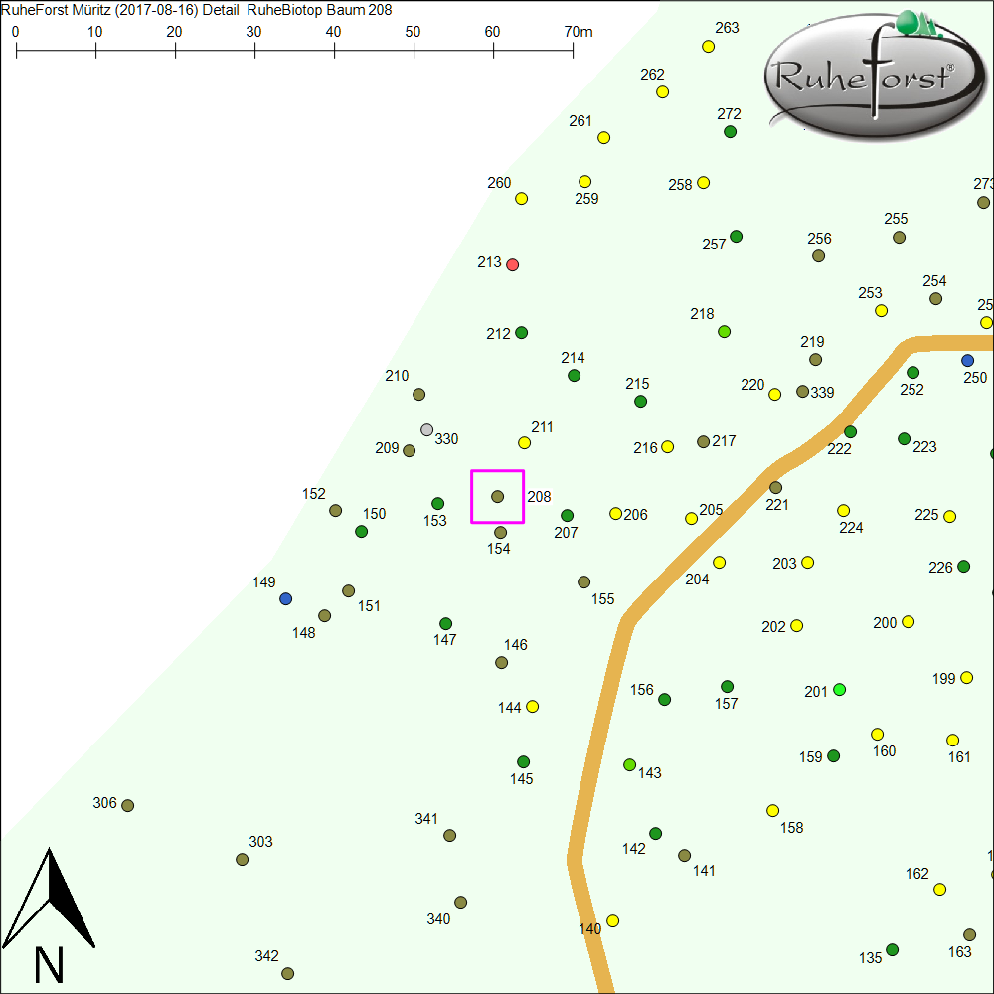994x994 pixels.
Task: Select the gray tree marker 330
Action: [x=426, y=430]
